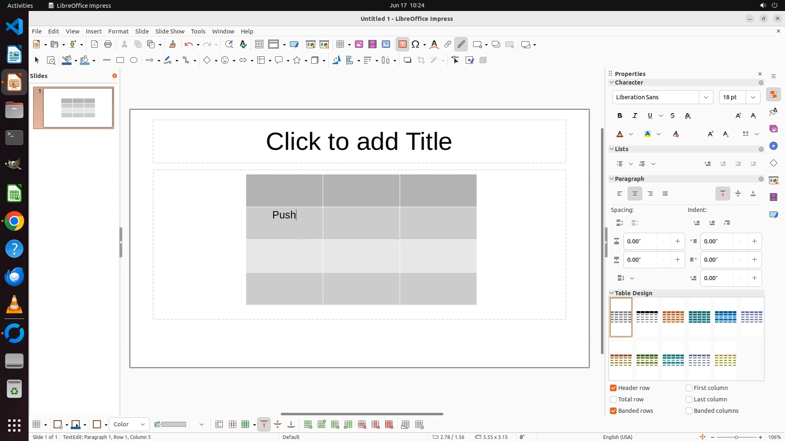This screenshot has height=441, width=785.
Task: Enable the Banded columns checkbox
Action: point(689,411)
